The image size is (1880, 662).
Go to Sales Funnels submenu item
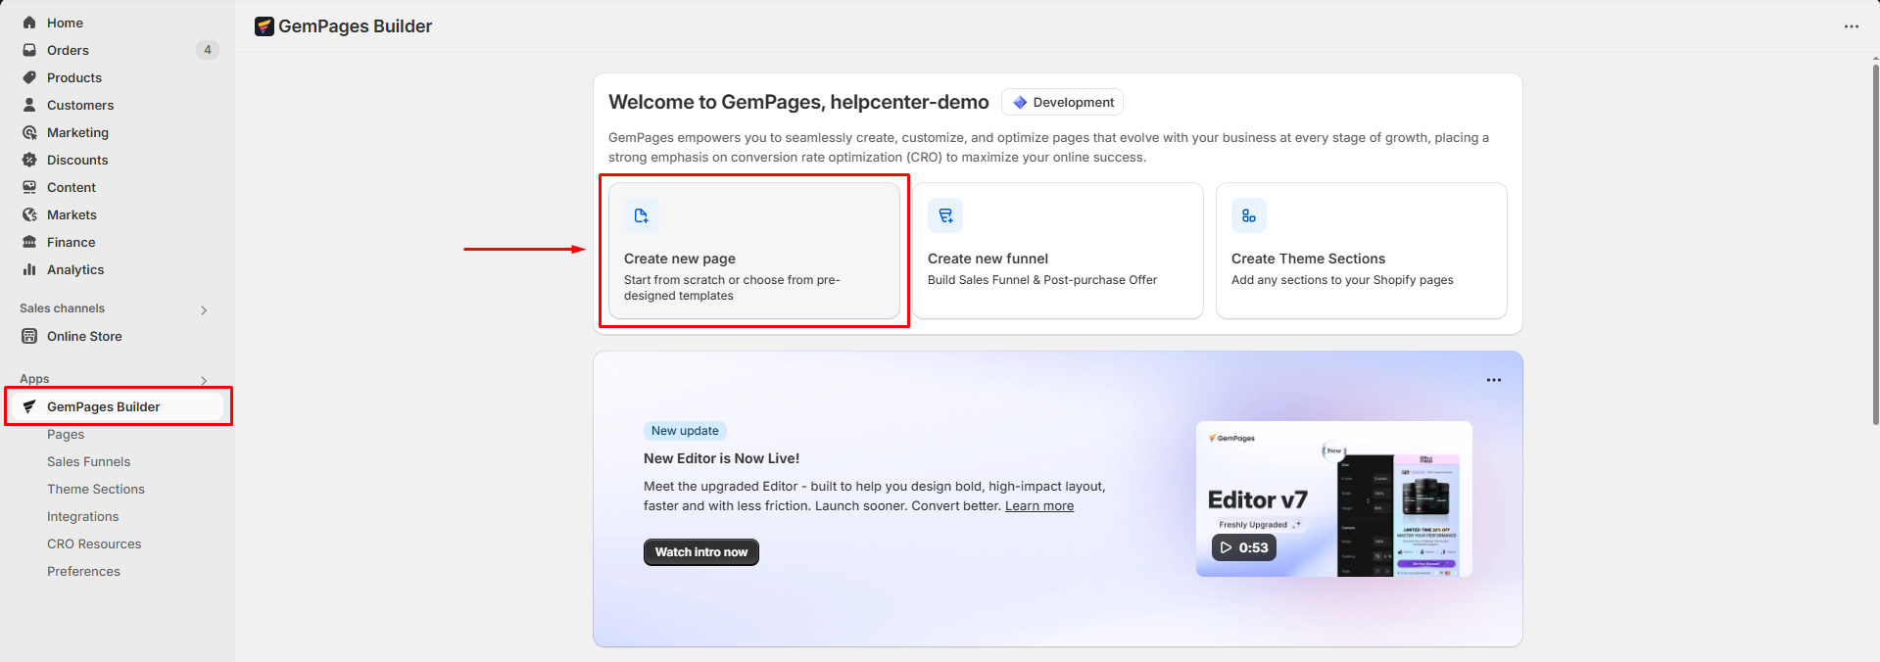tap(88, 461)
